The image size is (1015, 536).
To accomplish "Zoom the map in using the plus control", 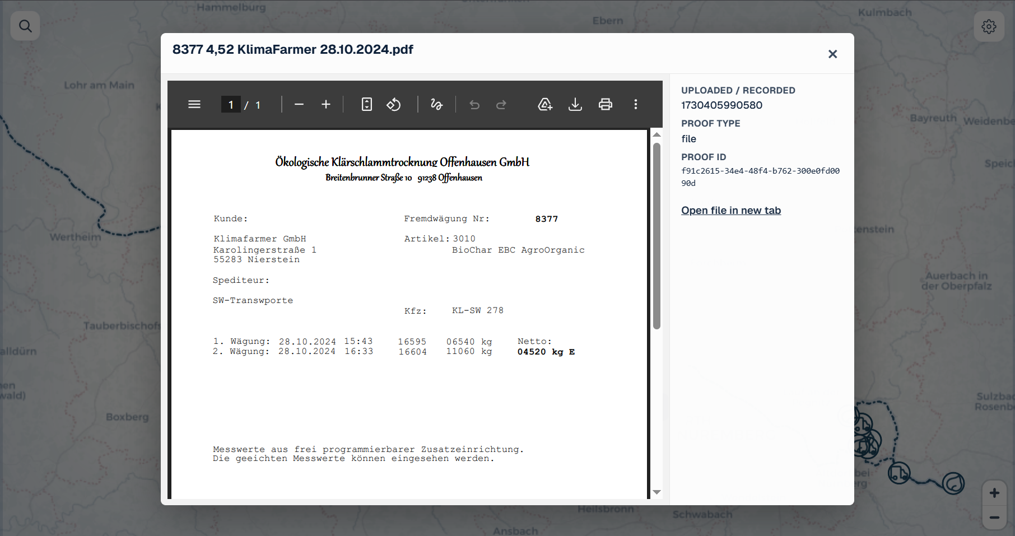I will click(994, 492).
